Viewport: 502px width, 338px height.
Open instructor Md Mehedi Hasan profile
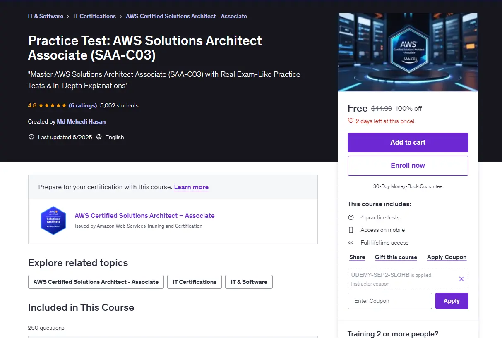[81, 121]
